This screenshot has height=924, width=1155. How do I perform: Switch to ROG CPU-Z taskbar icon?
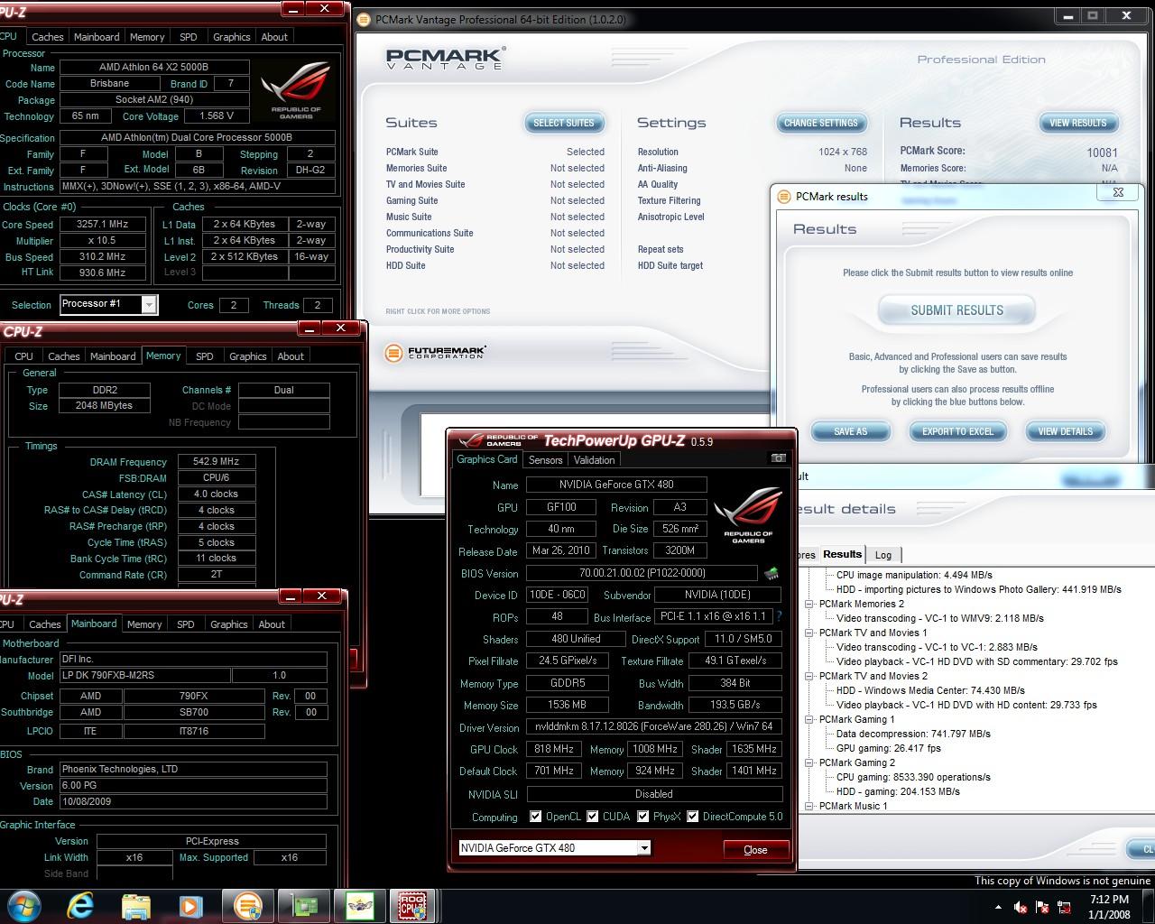[x=412, y=905]
